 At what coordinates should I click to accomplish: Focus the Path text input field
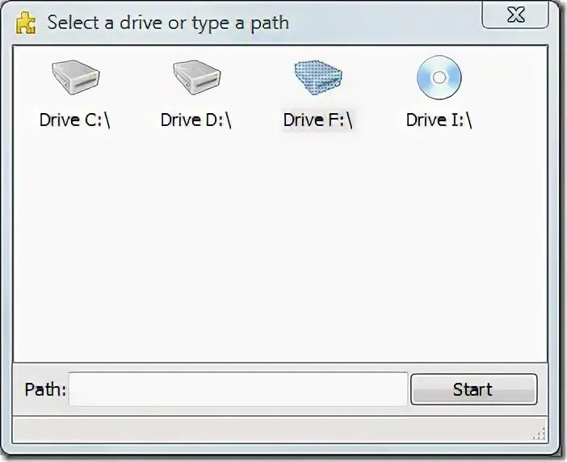238,389
